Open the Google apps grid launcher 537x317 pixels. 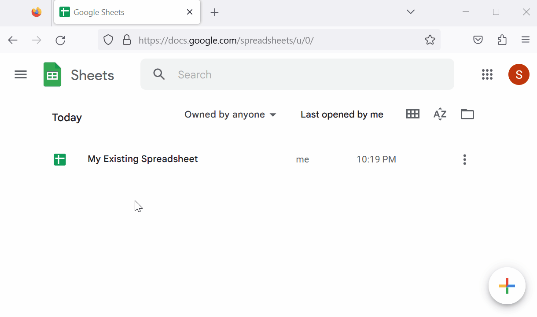(x=487, y=74)
